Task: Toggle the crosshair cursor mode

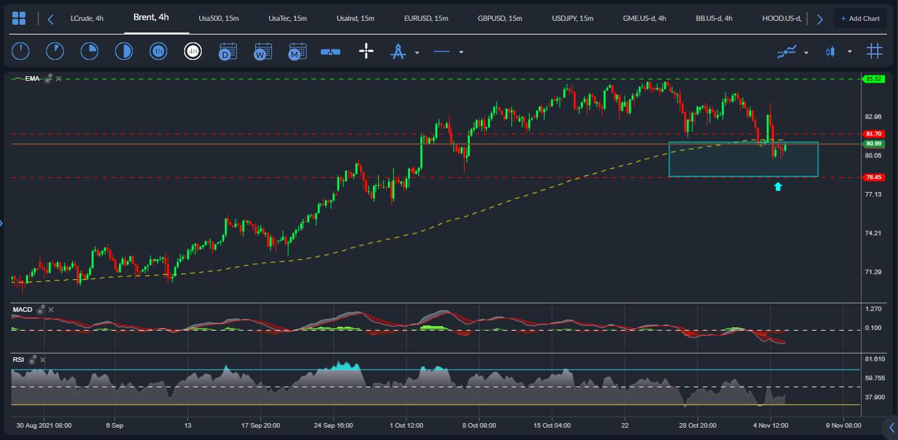Action: pyautogui.click(x=366, y=51)
